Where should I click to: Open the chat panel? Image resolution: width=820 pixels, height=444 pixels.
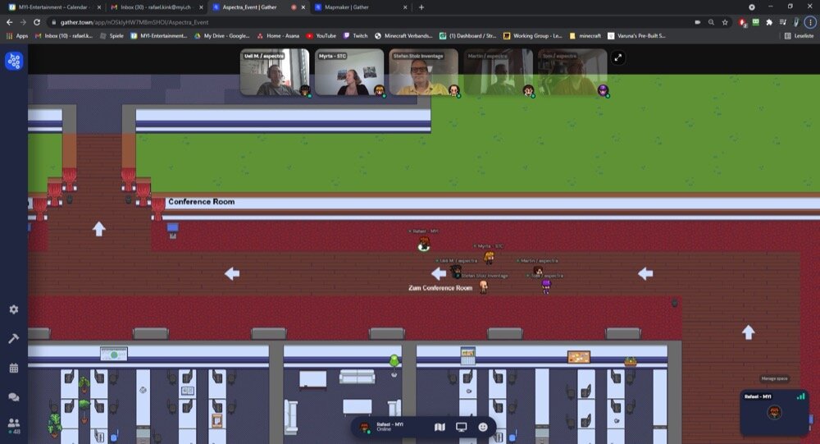coord(14,397)
